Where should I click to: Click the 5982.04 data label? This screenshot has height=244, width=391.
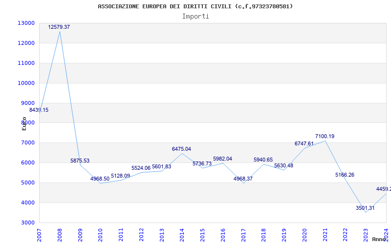tap(222, 159)
